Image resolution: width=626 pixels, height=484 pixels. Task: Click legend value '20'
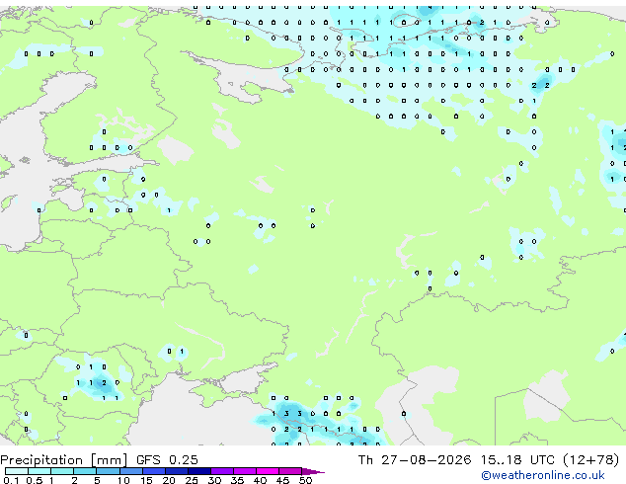pyautogui.click(x=169, y=480)
